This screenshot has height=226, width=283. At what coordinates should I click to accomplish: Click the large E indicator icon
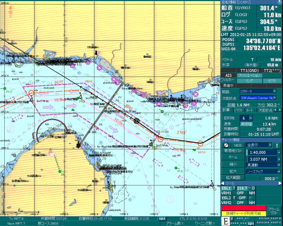tap(225, 222)
